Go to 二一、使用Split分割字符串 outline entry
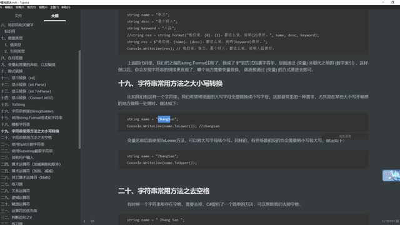Image resolution: width=400 pixels, height=225 pixels. click(22, 144)
